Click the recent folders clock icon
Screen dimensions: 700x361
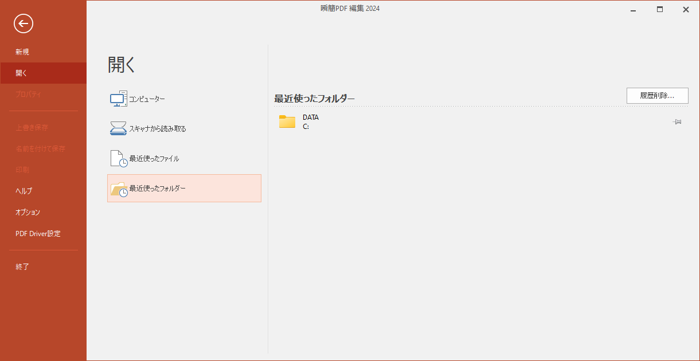pyautogui.click(x=119, y=189)
